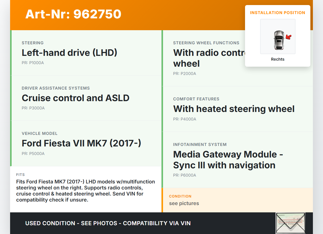Select "Ford Fiesta VII MK7 (2017-)" text
323x234 pixels.
(81, 143)
